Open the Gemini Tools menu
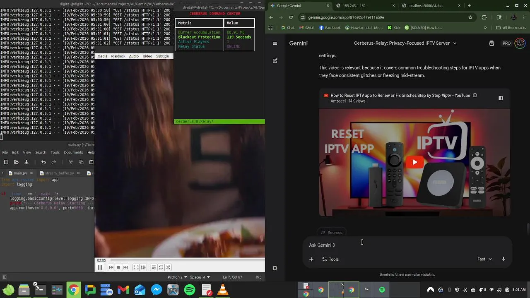The width and height of the screenshot is (530, 298). 330,259
